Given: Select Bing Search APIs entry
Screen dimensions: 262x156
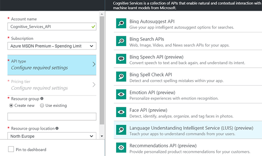Looking at the screenshot, I should pos(188,41).
